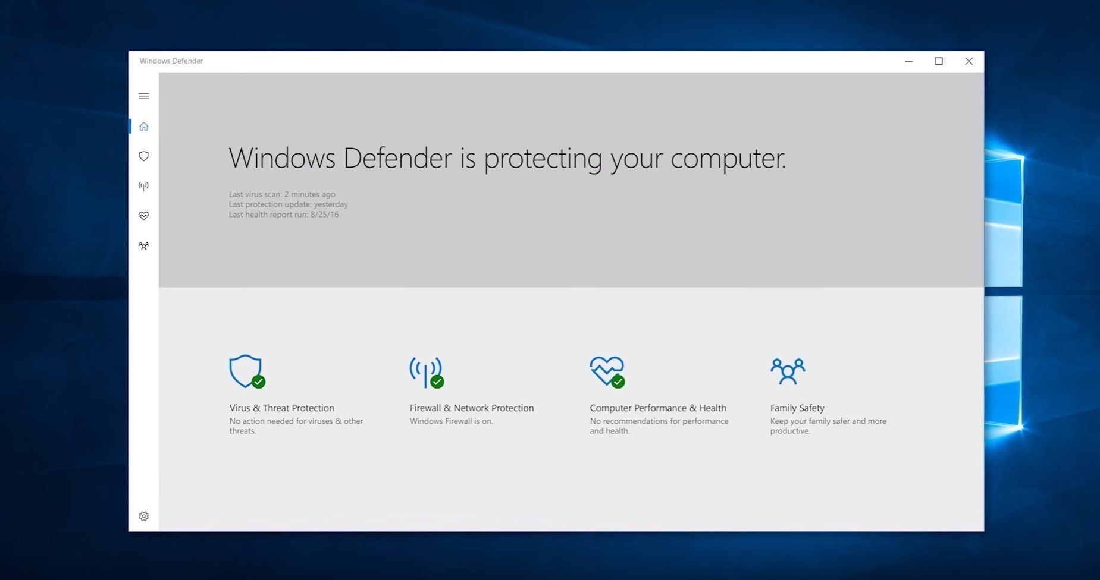The width and height of the screenshot is (1100, 580).
Task: Click the large Virus & Threat shield icon
Action: [x=247, y=371]
